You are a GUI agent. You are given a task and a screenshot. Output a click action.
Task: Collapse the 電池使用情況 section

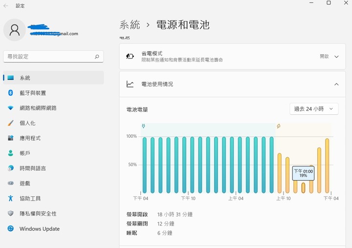pyautogui.click(x=336, y=84)
